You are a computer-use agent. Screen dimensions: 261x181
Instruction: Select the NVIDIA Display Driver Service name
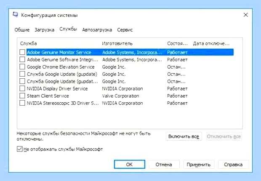pos(57,88)
